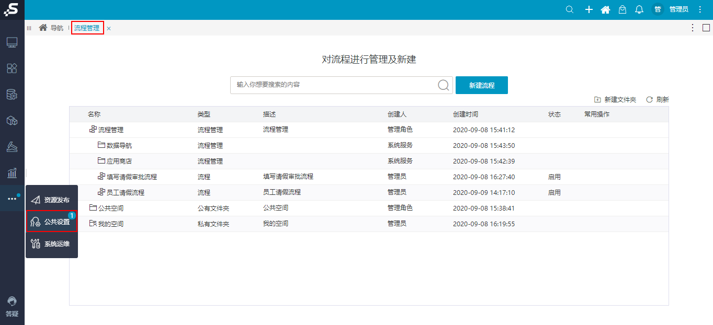This screenshot has height=325, width=713.
Task: Click the 填写请假审批流程 flow icon
Action: pos(101,177)
